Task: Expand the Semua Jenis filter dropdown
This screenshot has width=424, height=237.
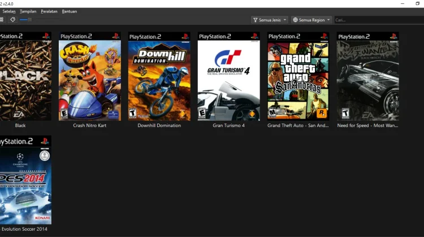Action: click(x=270, y=20)
